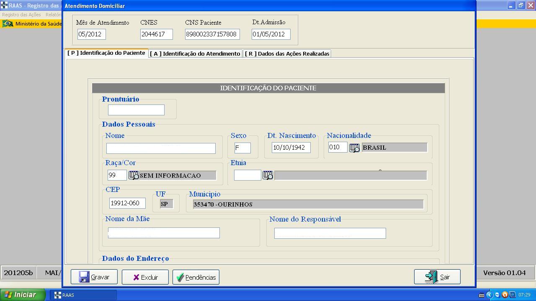This screenshot has height=301, width=536.
Task: Click the Prontuário input field
Action: (x=136, y=110)
